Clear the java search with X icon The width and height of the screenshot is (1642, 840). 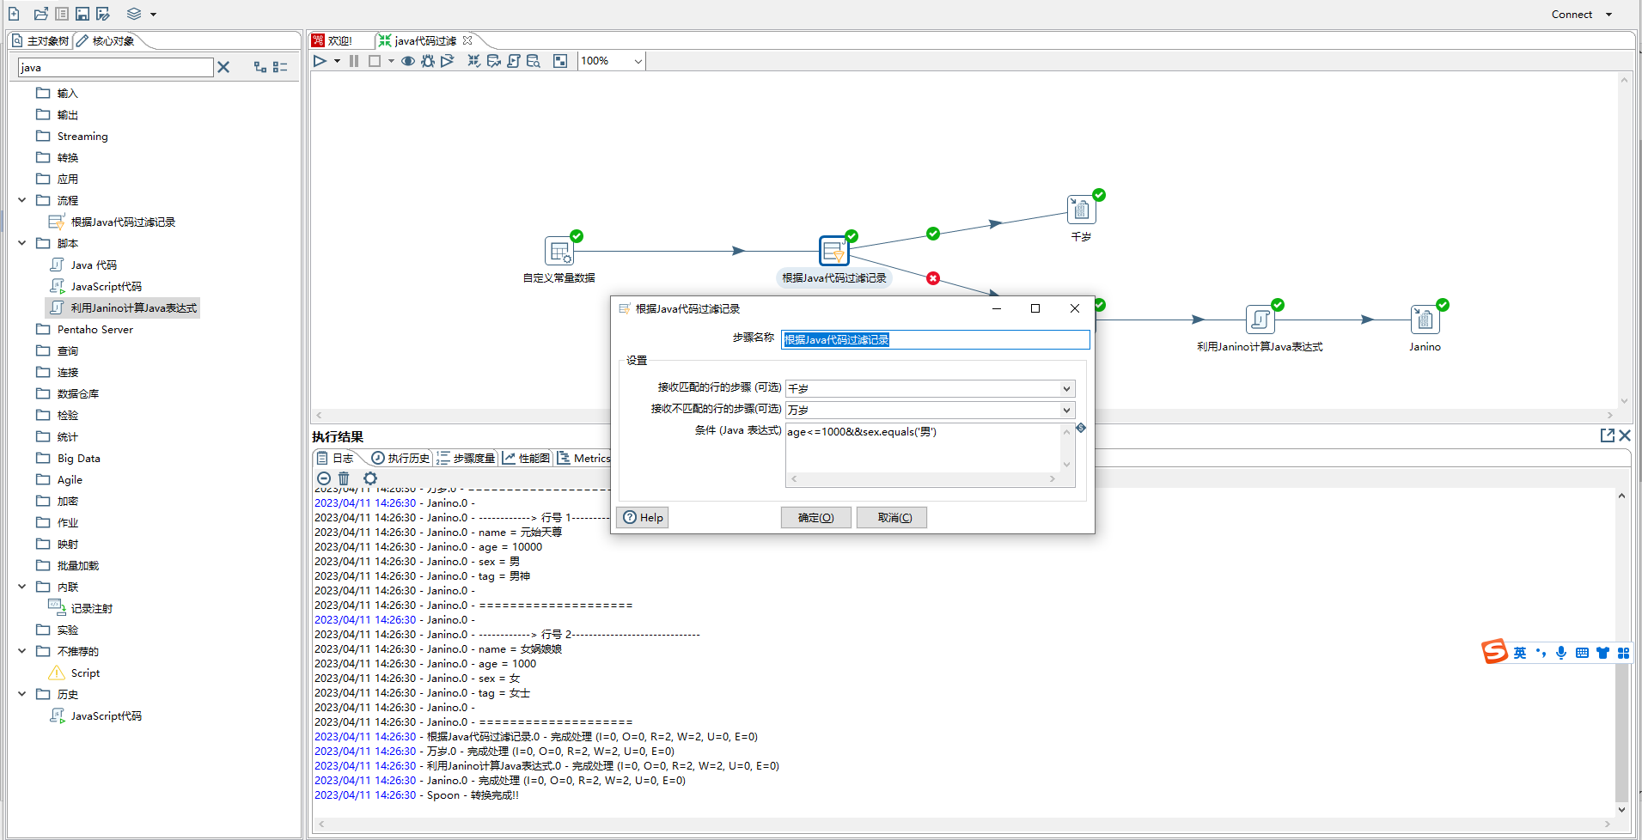(x=223, y=67)
